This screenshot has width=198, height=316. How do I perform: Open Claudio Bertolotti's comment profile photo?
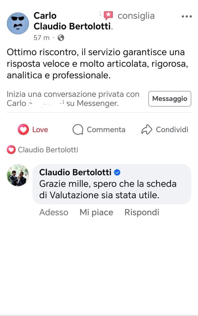18,175
